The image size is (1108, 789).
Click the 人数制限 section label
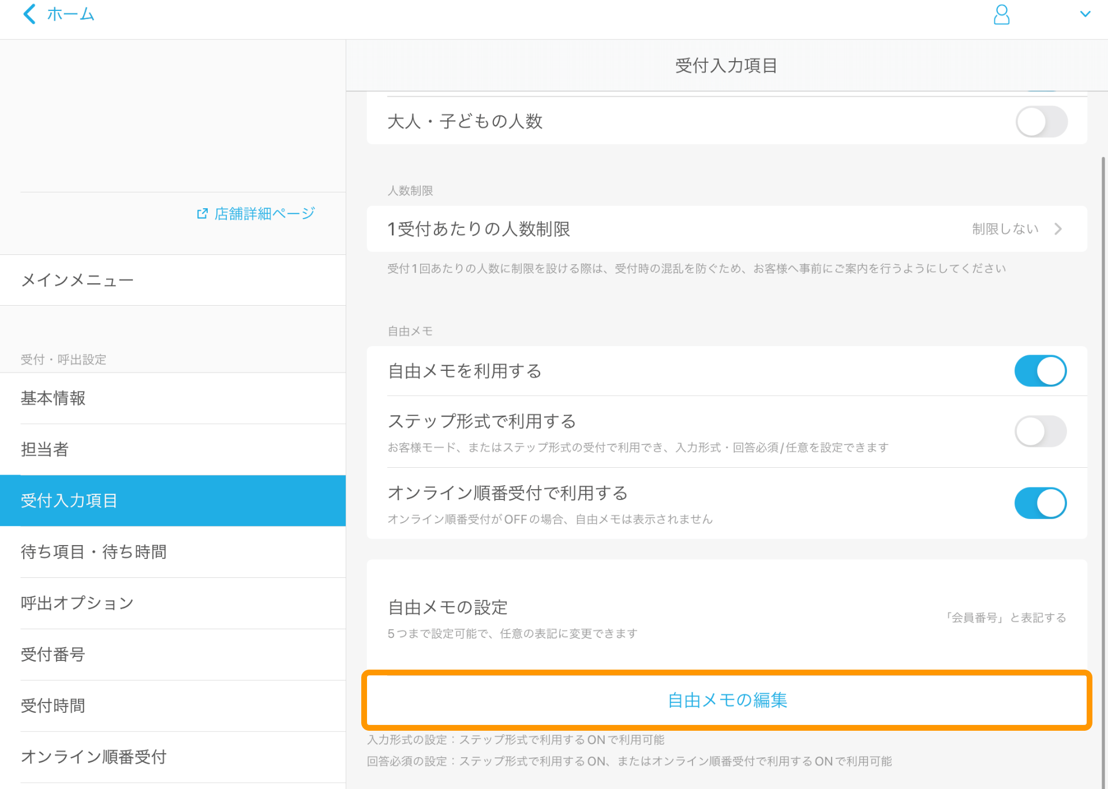pyautogui.click(x=410, y=191)
